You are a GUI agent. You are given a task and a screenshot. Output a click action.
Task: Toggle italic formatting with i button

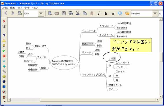99,13
